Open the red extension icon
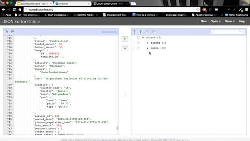Image resolution: width=250 pixels, height=141 pixels. click(204, 10)
